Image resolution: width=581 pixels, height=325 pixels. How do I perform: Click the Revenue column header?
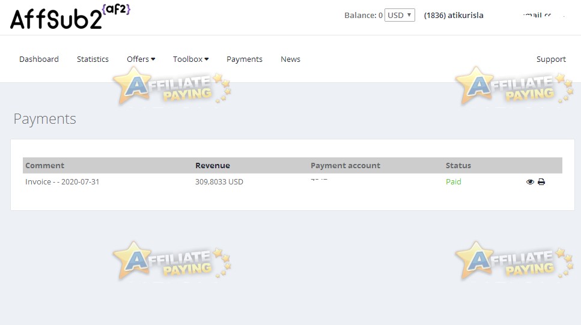tap(213, 166)
